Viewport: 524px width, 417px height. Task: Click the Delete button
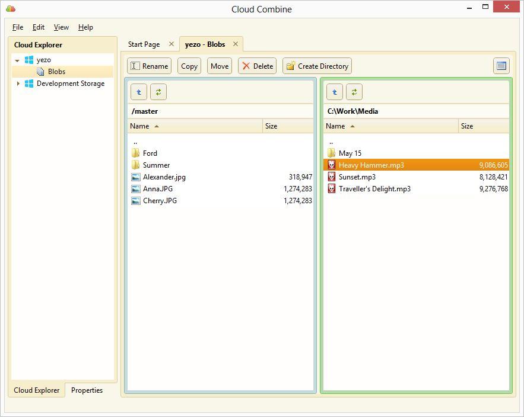257,66
